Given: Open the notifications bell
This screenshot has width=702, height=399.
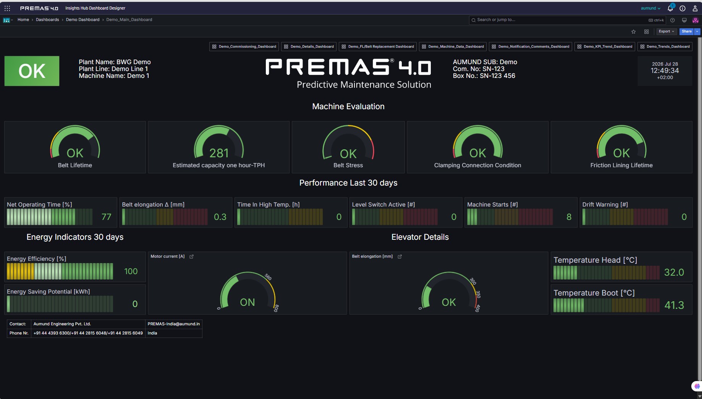Looking at the screenshot, I should [x=670, y=8].
